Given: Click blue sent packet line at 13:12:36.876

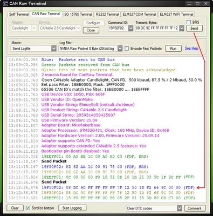Looking at the screenshot, I should [118, 187].
